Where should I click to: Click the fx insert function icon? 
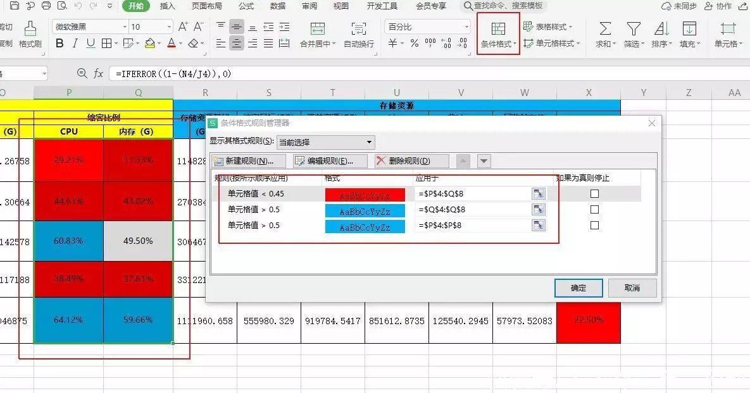point(98,73)
